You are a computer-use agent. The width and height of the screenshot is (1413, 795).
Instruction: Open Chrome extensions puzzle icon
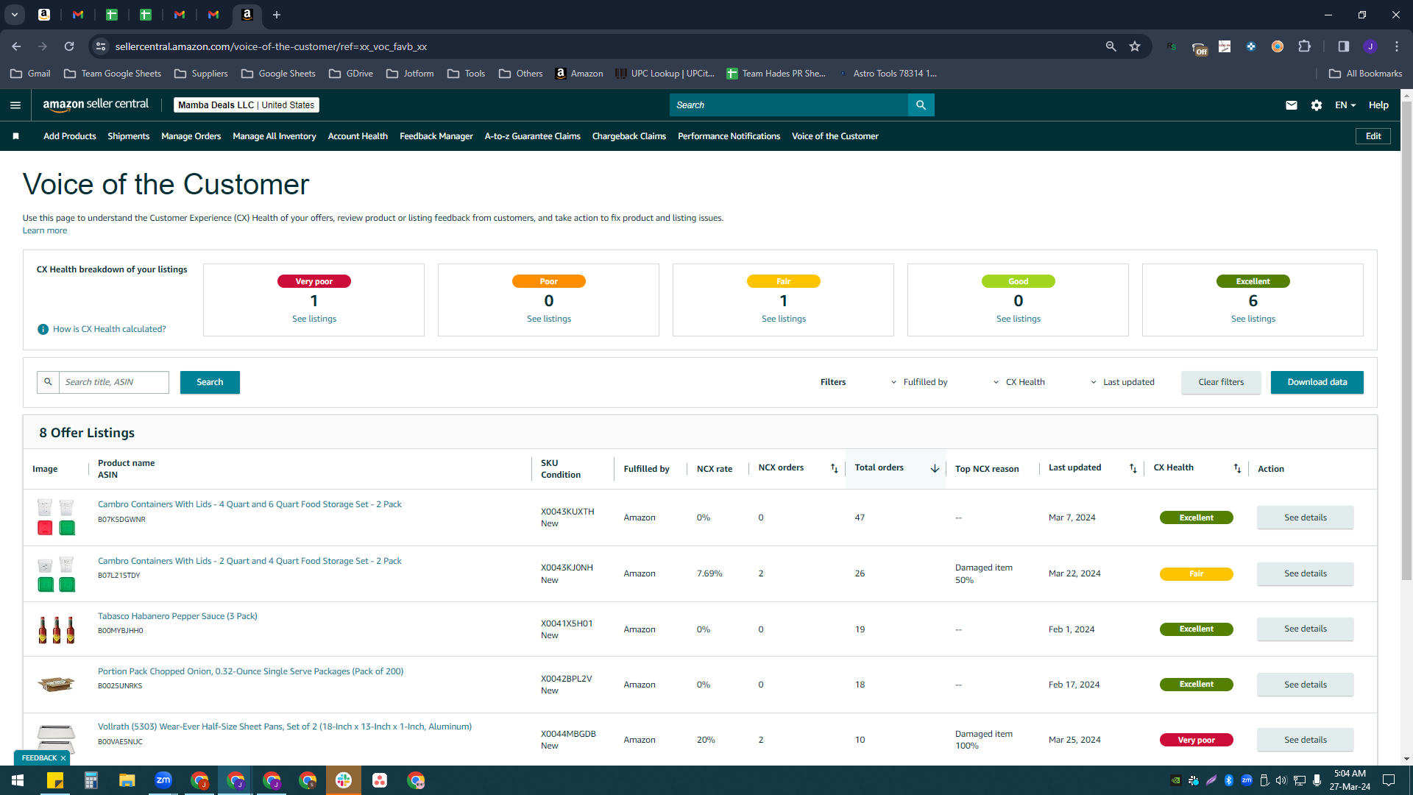pyautogui.click(x=1304, y=46)
